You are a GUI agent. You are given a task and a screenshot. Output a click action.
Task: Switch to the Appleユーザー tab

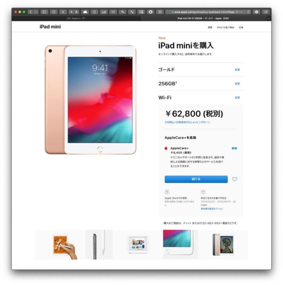[76, 18]
